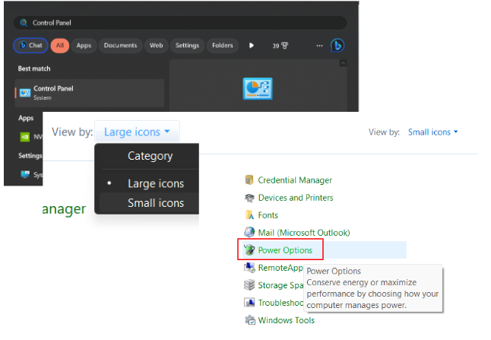Viewport: 491px width, 340px height.
Task: Switch to the Settings filter
Action: (x=187, y=46)
